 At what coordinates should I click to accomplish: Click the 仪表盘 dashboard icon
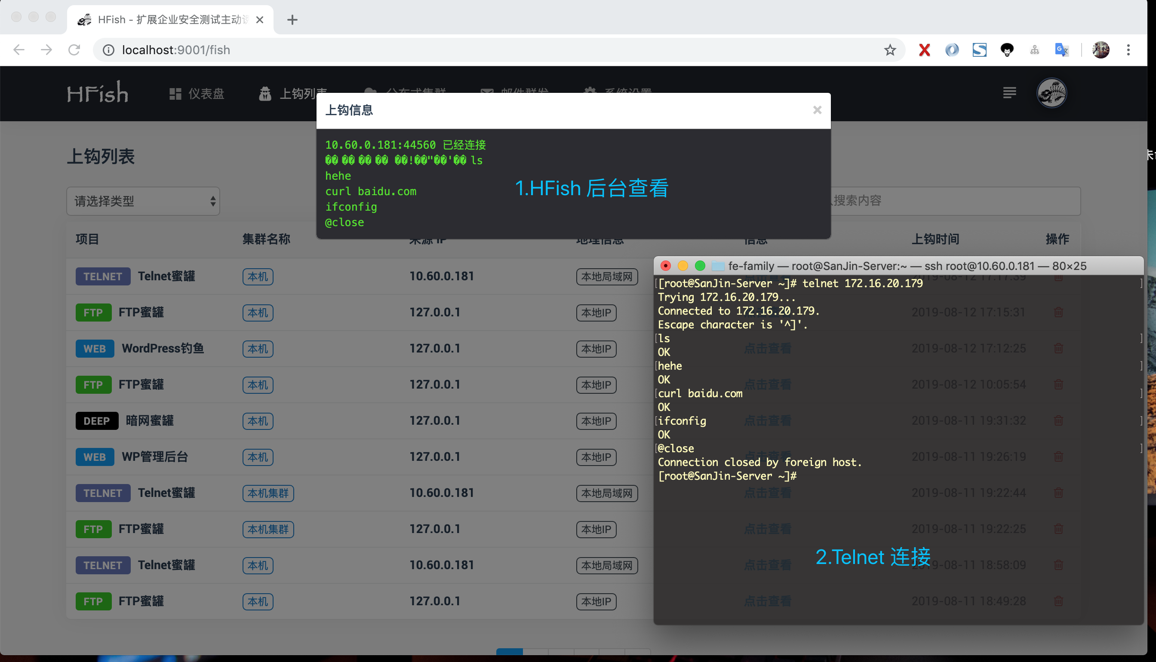(x=175, y=93)
